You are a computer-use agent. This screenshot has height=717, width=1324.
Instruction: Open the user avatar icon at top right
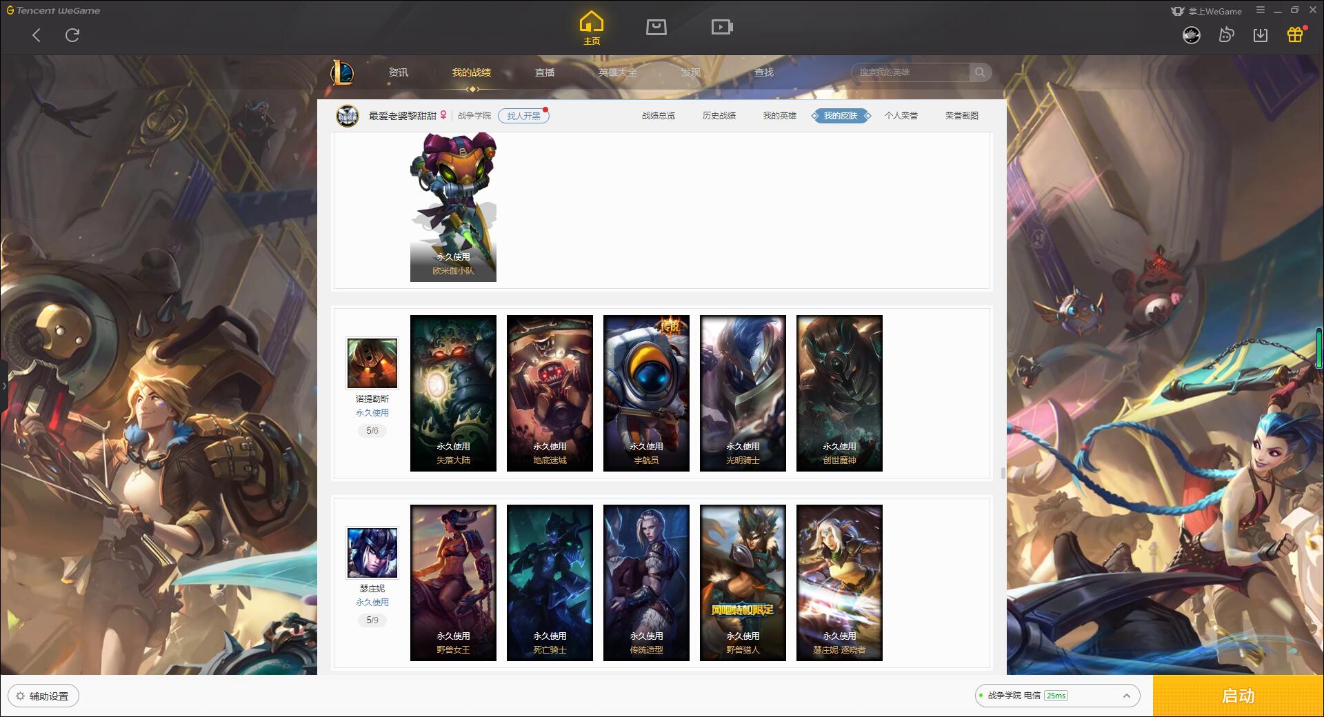(1192, 34)
